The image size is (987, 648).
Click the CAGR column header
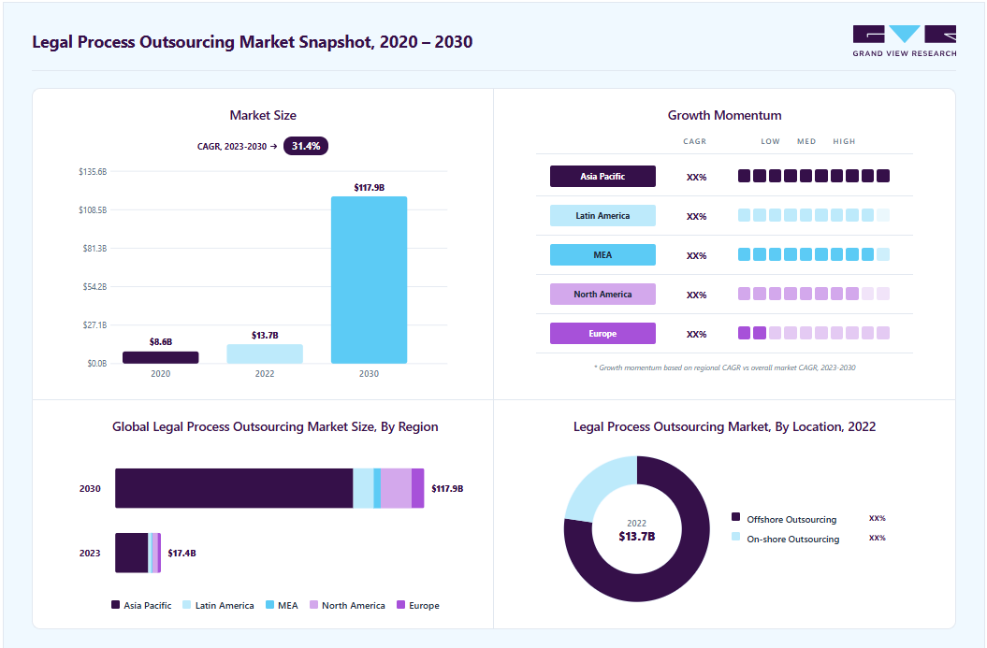(695, 141)
